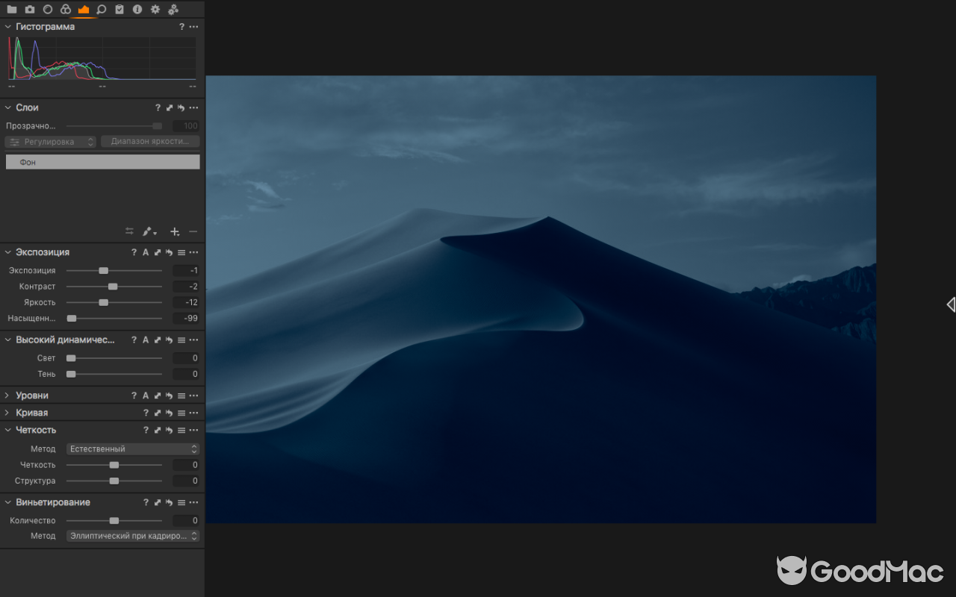Open the Library tool tab

(12, 9)
